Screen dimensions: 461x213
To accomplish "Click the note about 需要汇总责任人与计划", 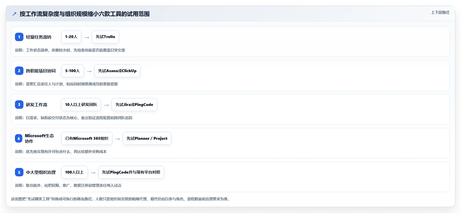I will pos(66,84).
